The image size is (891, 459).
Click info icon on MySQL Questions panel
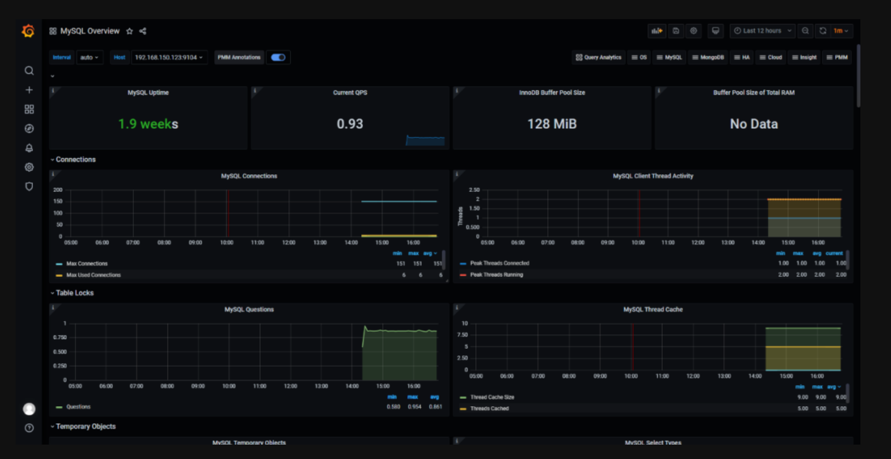point(53,308)
